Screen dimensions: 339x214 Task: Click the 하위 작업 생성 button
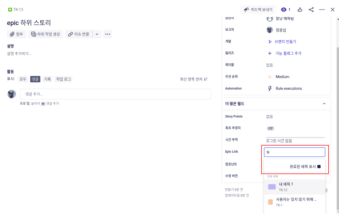46,34
